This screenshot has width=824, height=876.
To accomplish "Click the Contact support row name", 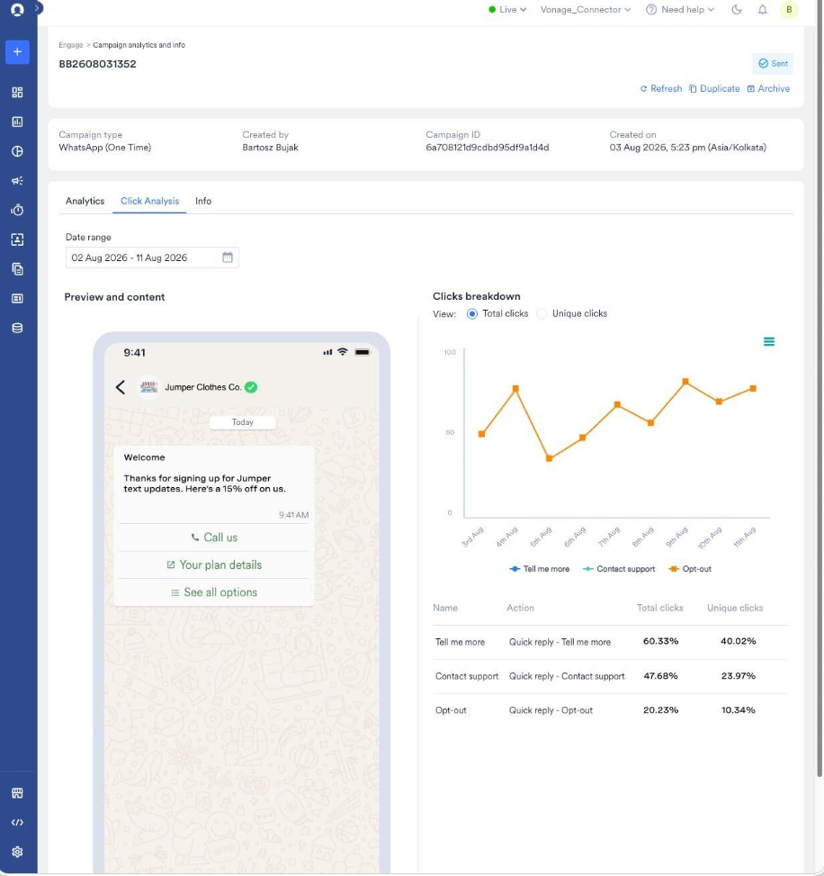I will pyautogui.click(x=467, y=676).
